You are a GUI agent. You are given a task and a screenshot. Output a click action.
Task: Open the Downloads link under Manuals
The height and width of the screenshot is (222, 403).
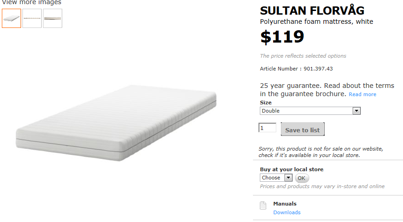coord(287,212)
